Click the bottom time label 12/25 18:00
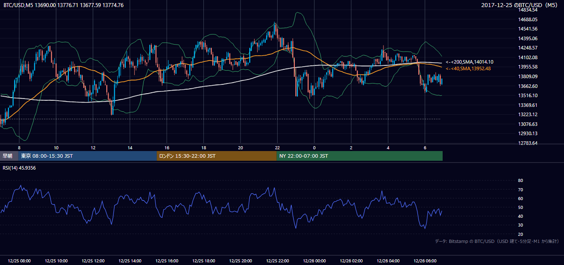The image size is (564, 265). coord(203,261)
